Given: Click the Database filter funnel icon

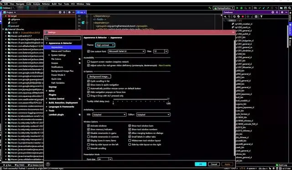Looking at the screenshot, I should pos(261,16).
